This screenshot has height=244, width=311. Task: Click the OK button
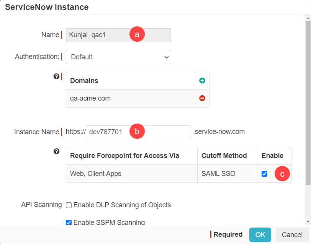tap(260, 234)
